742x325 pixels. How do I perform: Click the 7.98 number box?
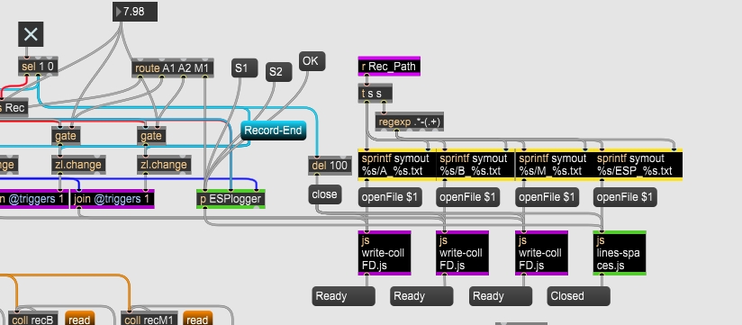tap(135, 12)
